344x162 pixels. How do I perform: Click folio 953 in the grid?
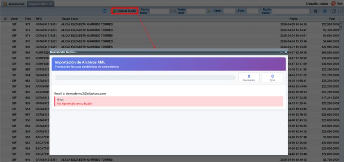coord(28,137)
